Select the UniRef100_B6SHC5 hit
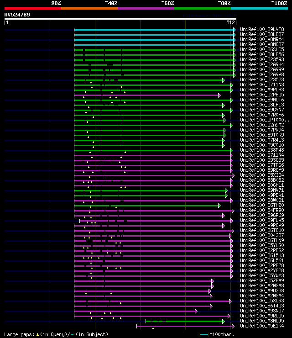 (x=262, y=50)
